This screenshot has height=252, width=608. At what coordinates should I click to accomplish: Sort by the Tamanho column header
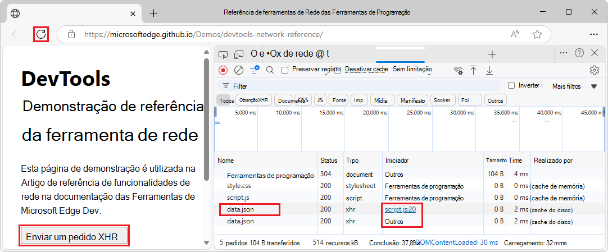coord(496,161)
